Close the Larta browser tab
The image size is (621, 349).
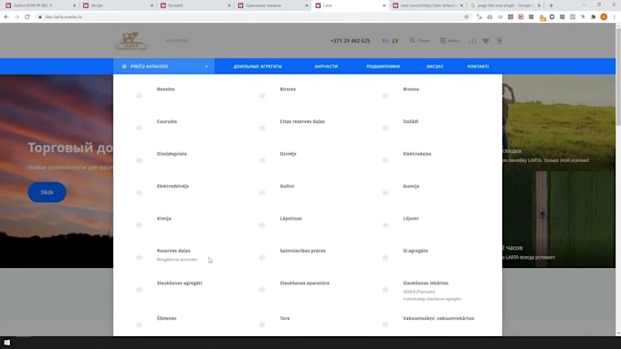pyautogui.click(x=384, y=5)
